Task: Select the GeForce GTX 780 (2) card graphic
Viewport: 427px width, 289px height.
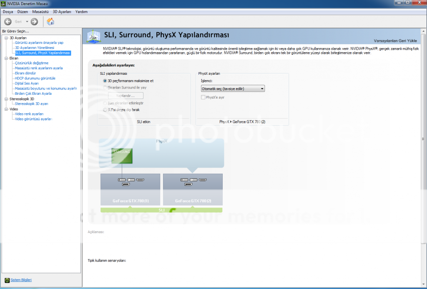Action: pyautogui.click(x=193, y=190)
